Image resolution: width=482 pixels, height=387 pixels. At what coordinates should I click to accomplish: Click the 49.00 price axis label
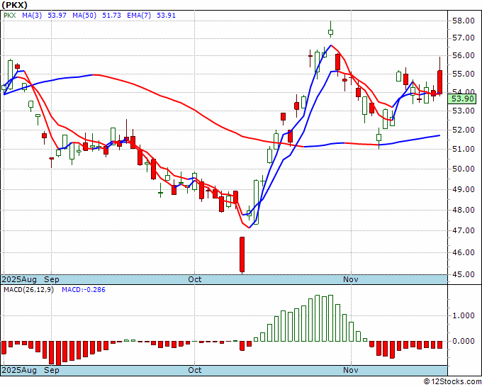(x=464, y=190)
